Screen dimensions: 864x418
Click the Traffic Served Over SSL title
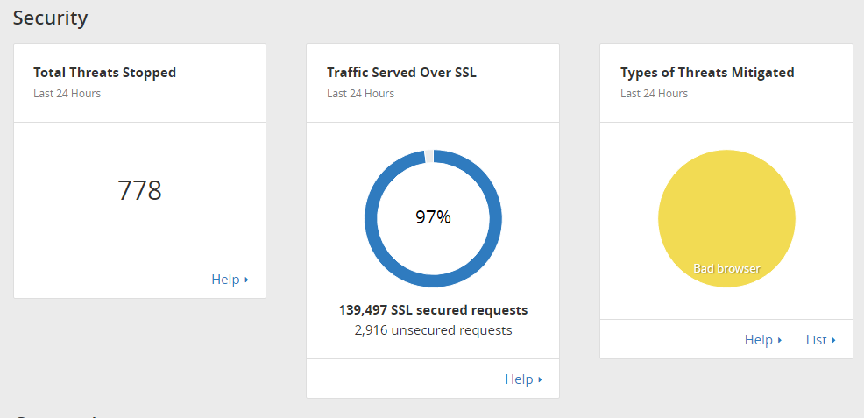coord(401,73)
